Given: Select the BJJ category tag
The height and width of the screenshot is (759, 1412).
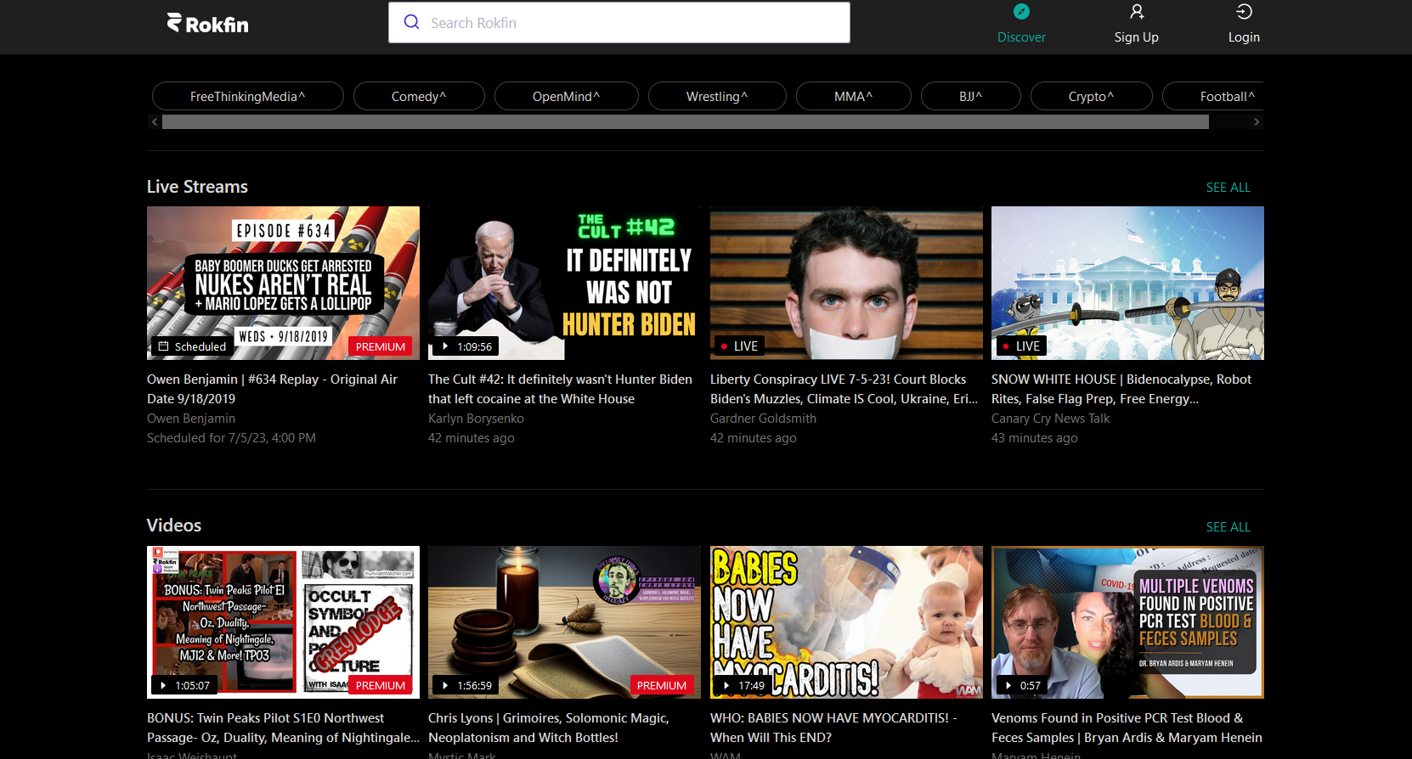Looking at the screenshot, I should point(970,96).
